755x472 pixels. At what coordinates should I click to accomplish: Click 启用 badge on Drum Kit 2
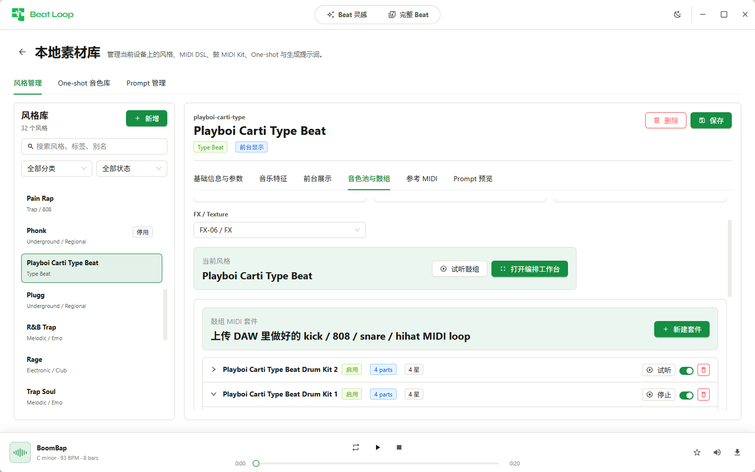coord(352,369)
